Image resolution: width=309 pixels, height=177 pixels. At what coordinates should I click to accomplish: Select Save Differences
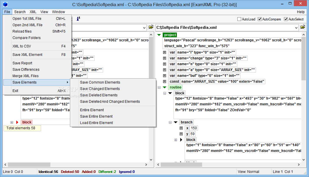pyautogui.click(x=37, y=70)
